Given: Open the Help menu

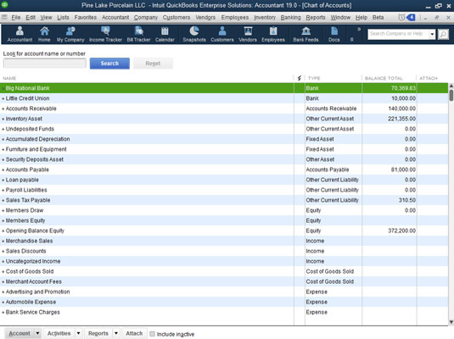Looking at the screenshot, I should pyautogui.click(x=361, y=17).
